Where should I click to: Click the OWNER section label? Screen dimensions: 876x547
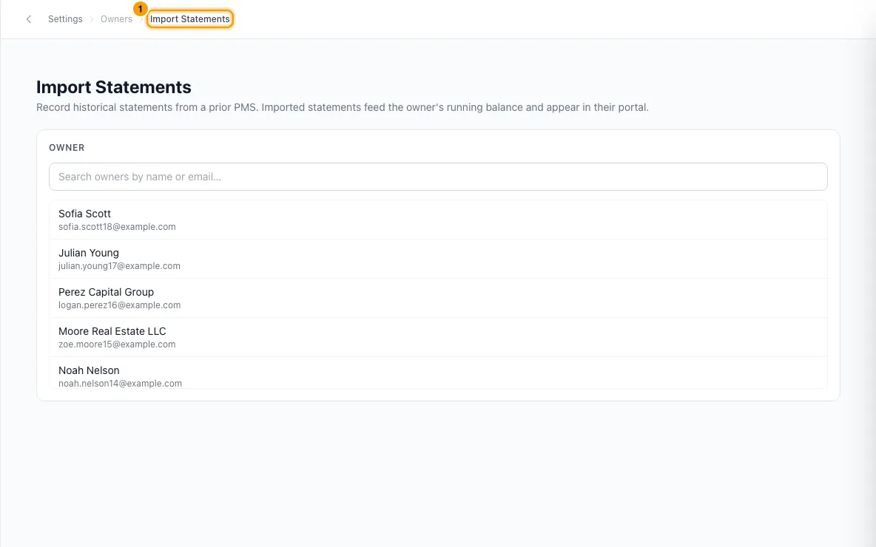tap(67, 147)
